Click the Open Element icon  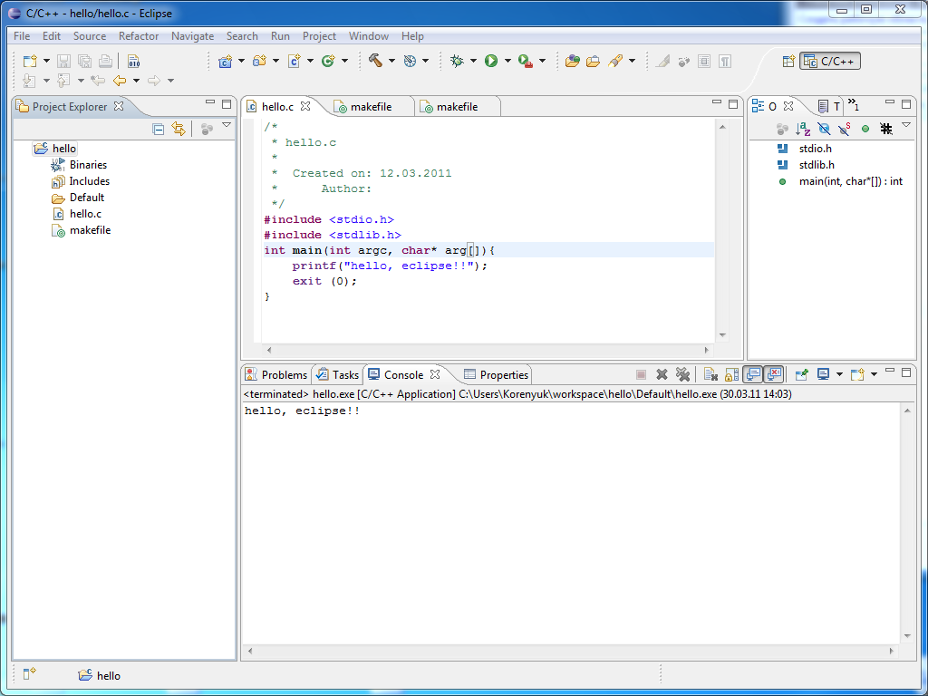[572, 61]
